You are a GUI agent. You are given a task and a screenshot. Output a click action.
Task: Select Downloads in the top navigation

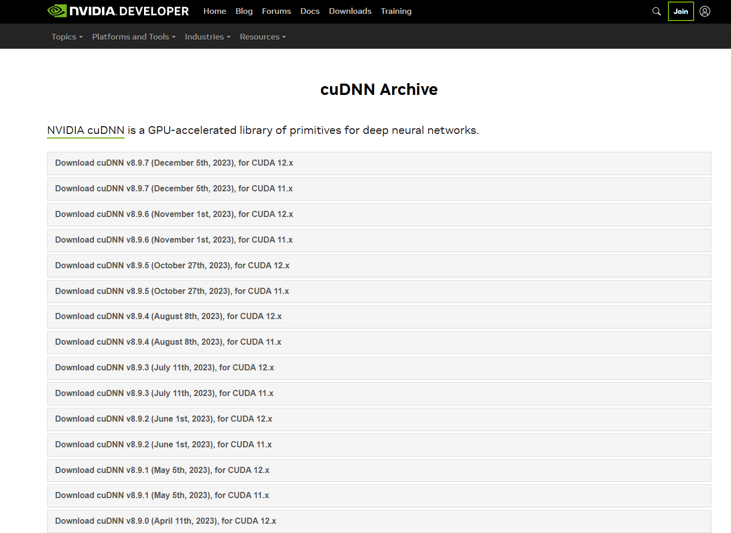click(x=350, y=11)
